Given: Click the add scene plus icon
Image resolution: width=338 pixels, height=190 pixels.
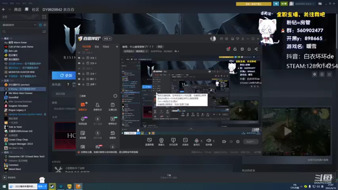Looking at the screenshot, I should [x=117, y=46].
